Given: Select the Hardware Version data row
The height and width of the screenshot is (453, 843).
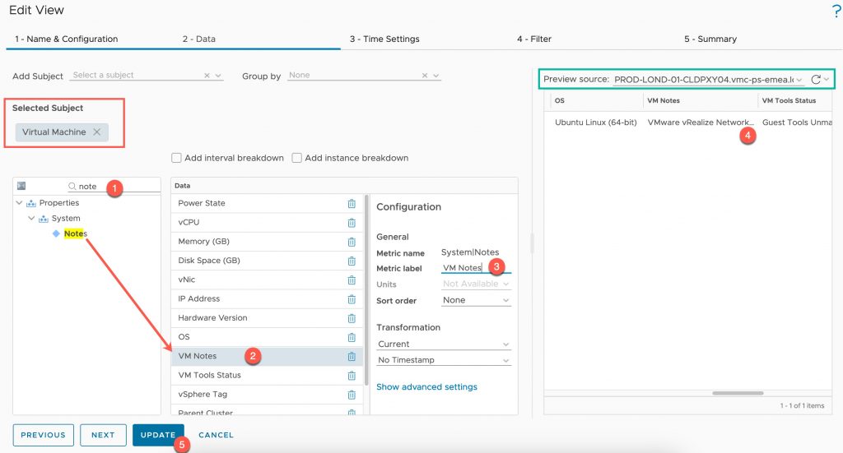Looking at the screenshot, I should [x=267, y=317].
